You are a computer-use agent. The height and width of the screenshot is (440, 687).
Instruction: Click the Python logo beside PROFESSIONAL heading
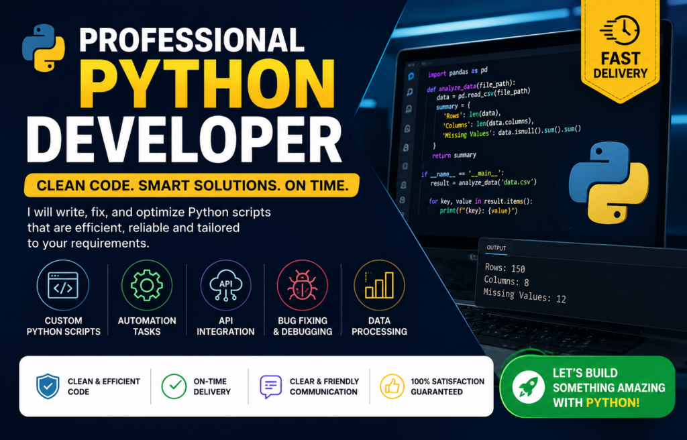(x=44, y=48)
